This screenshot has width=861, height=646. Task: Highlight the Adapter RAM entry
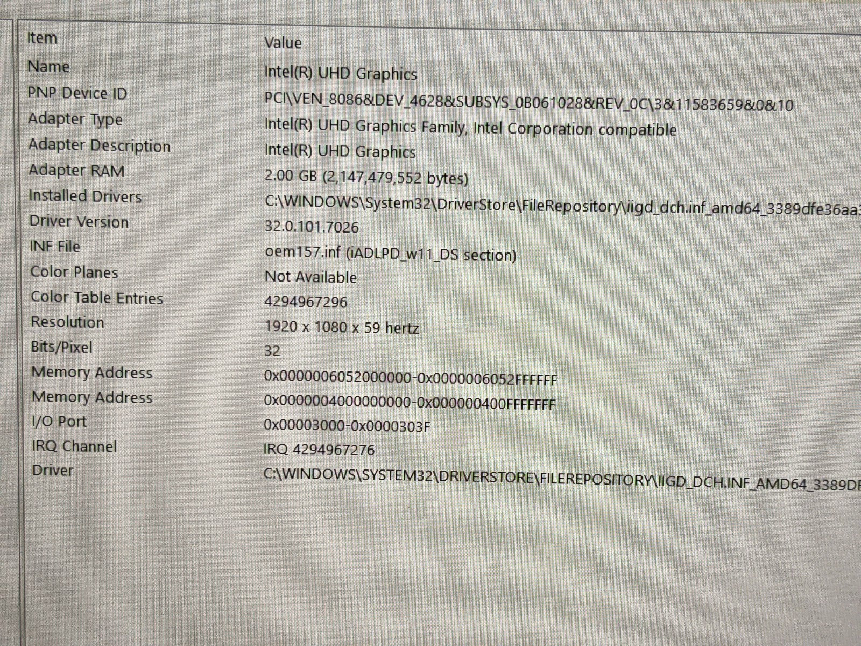pos(76,171)
